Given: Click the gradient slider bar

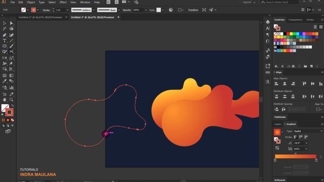Looking at the screenshot, I should (x=296, y=156).
